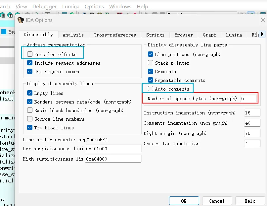This screenshot has width=267, height=206.
Task: Close the IDA Options dialog
Action: point(263,20)
